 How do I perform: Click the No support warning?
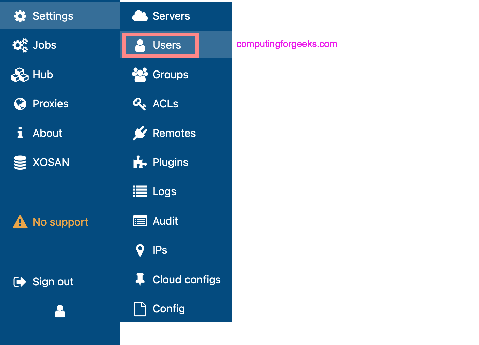(x=60, y=222)
